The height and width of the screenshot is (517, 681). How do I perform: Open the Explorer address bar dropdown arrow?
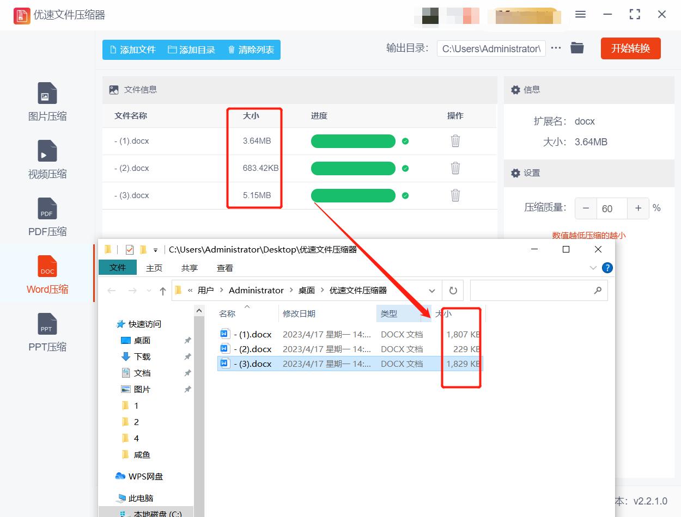tap(432, 290)
